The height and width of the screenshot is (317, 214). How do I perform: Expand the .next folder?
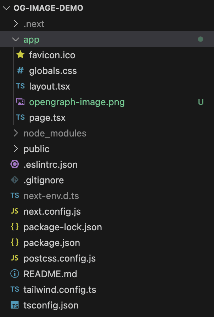35,23
